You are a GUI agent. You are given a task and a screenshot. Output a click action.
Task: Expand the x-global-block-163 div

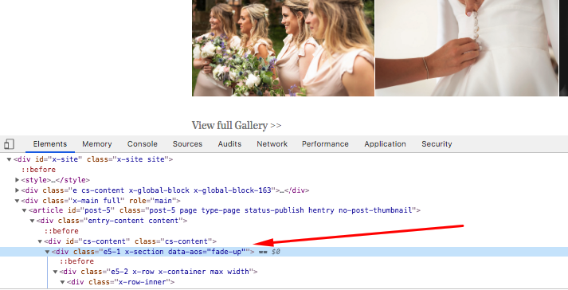(x=17, y=190)
